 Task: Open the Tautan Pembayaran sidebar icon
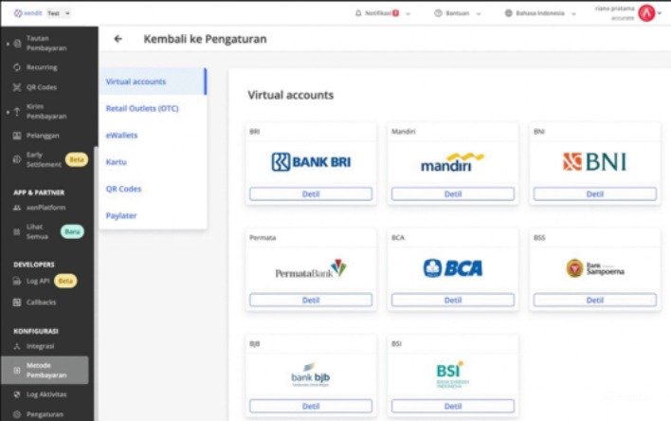(x=17, y=44)
